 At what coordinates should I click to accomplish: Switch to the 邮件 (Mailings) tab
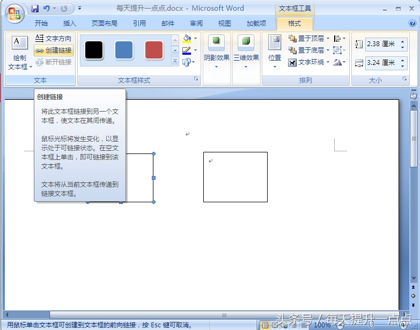click(168, 24)
